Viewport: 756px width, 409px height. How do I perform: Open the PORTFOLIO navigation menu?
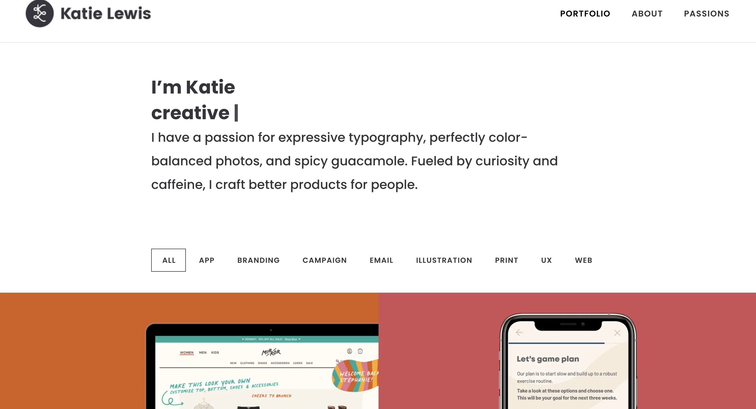coord(585,13)
